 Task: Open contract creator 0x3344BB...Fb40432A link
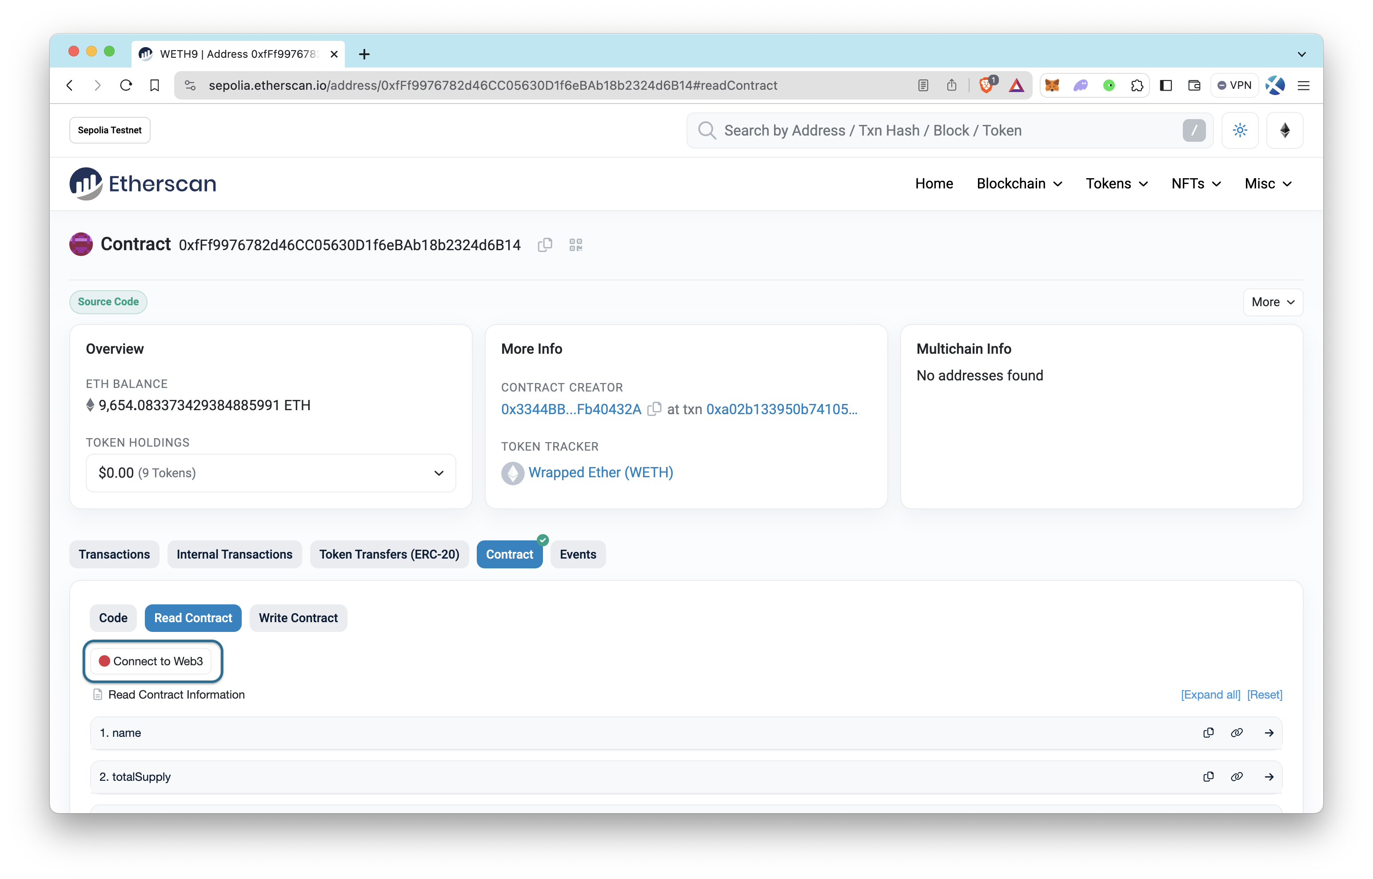coord(571,409)
